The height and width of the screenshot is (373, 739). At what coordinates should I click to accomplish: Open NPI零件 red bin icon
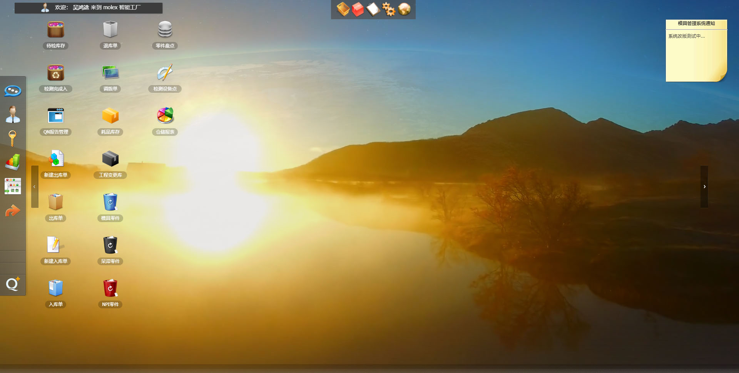tap(110, 288)
